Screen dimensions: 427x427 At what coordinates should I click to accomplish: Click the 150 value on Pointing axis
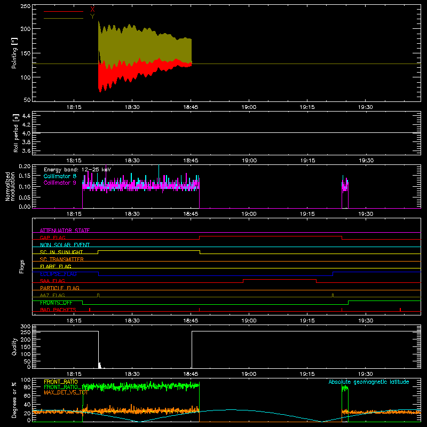[x=26, y=53]
